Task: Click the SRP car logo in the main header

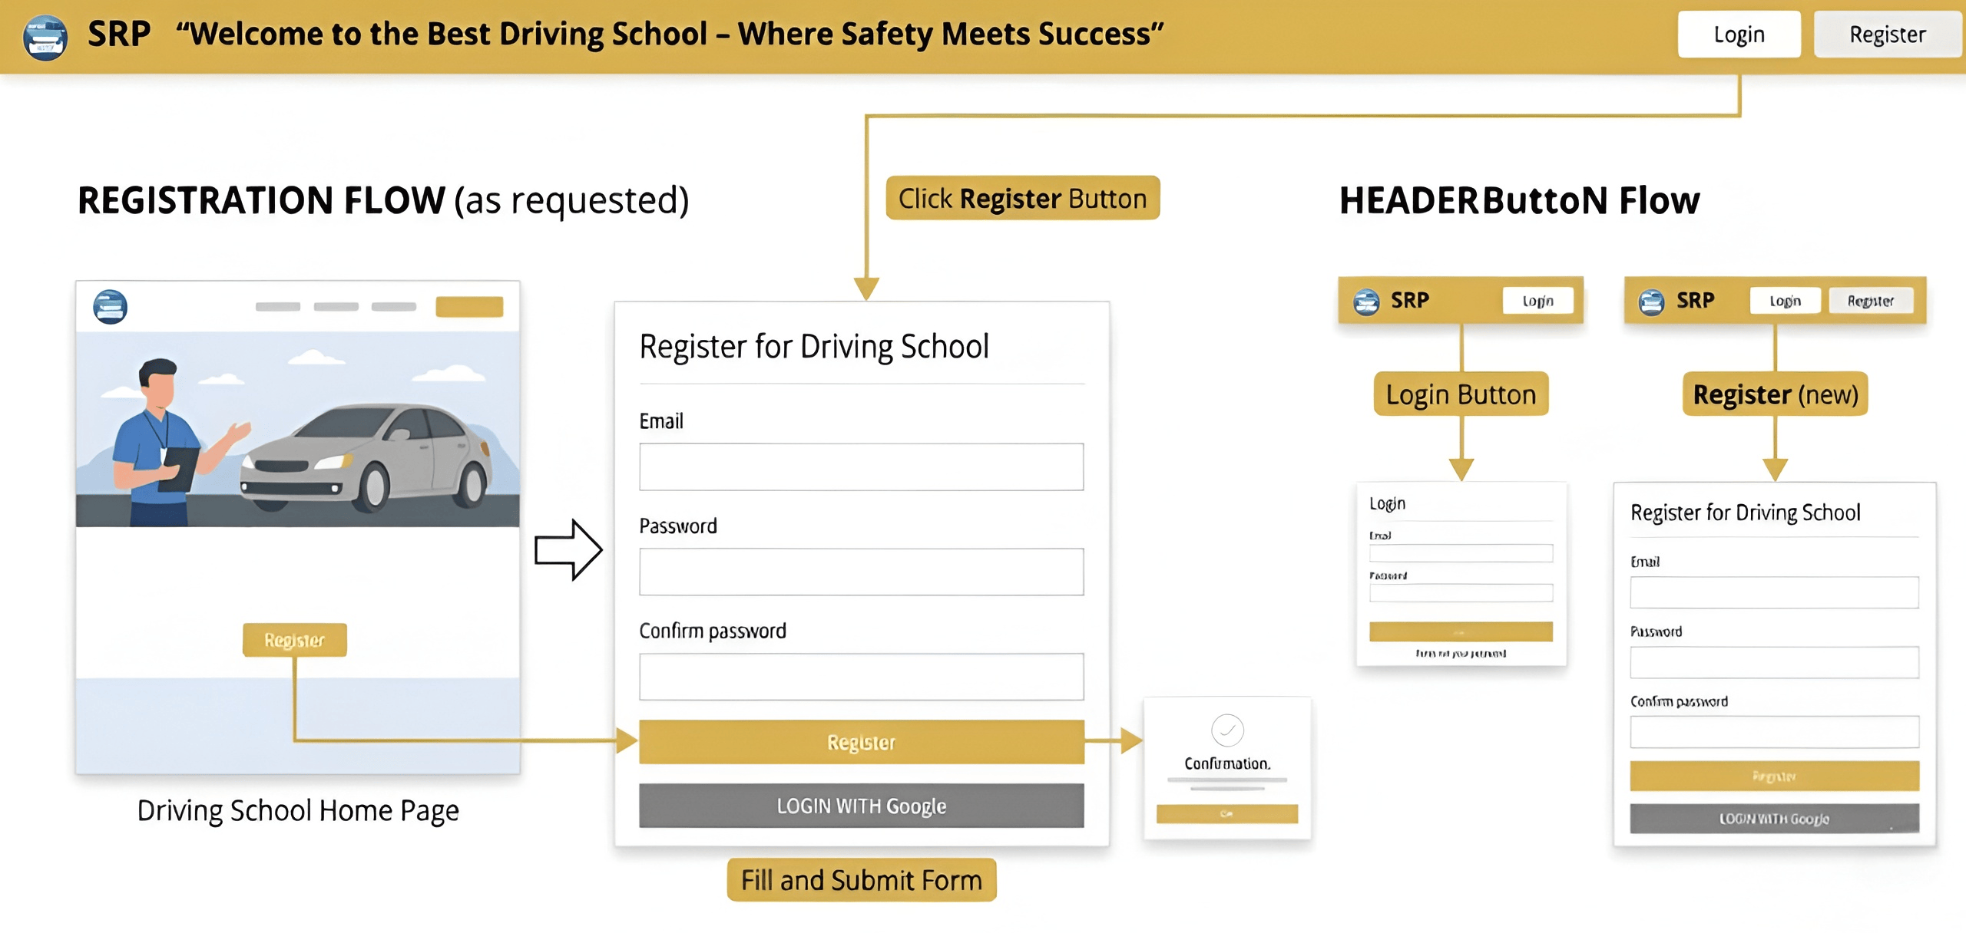Action: pyautogui.click(x=44, y=35)
